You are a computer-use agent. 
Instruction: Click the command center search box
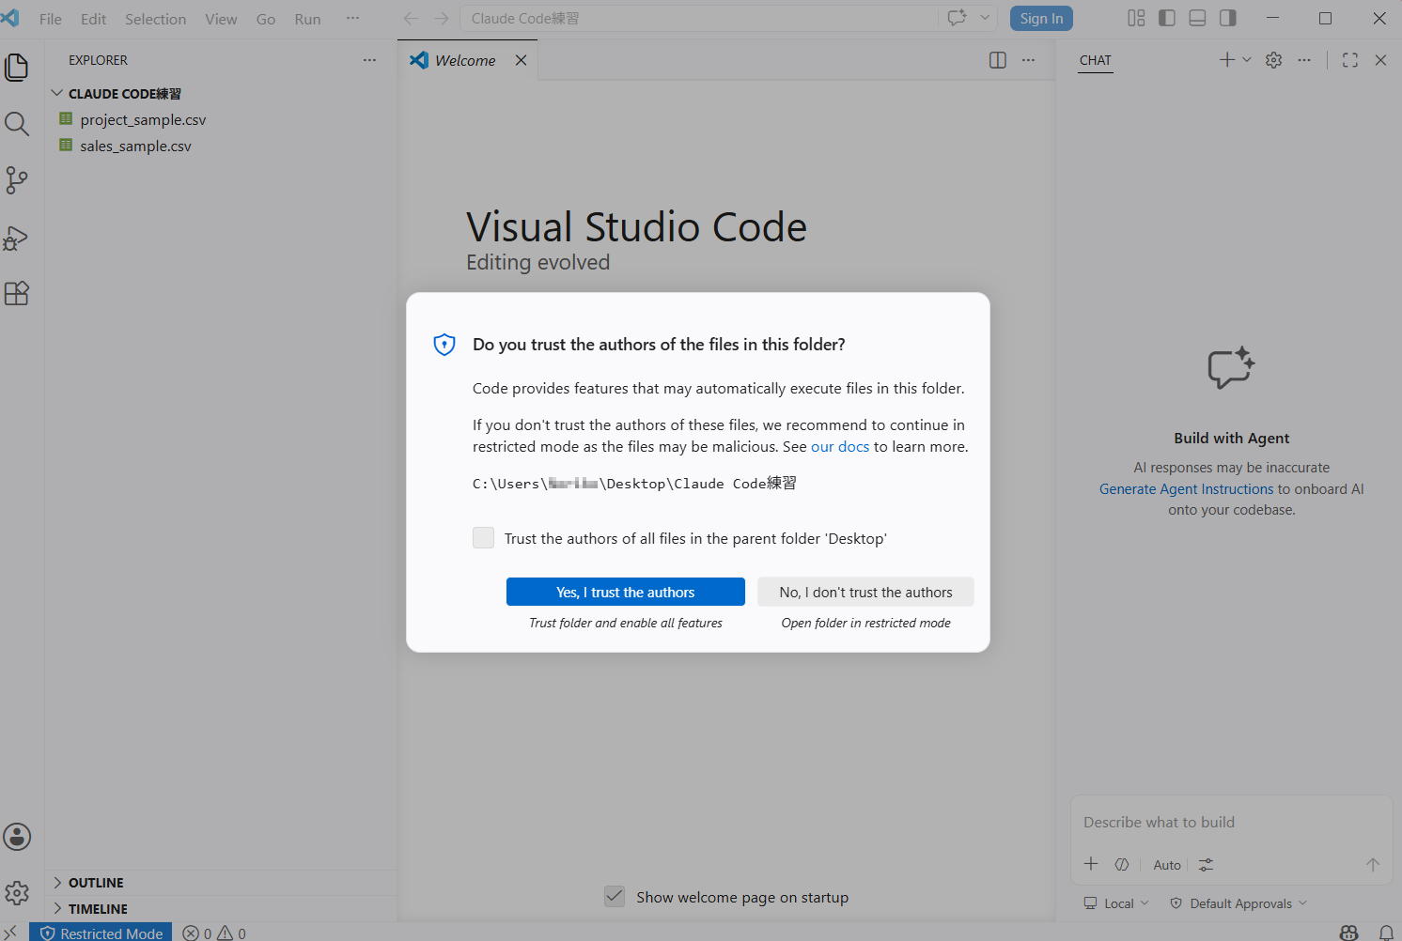click(699, 19)
